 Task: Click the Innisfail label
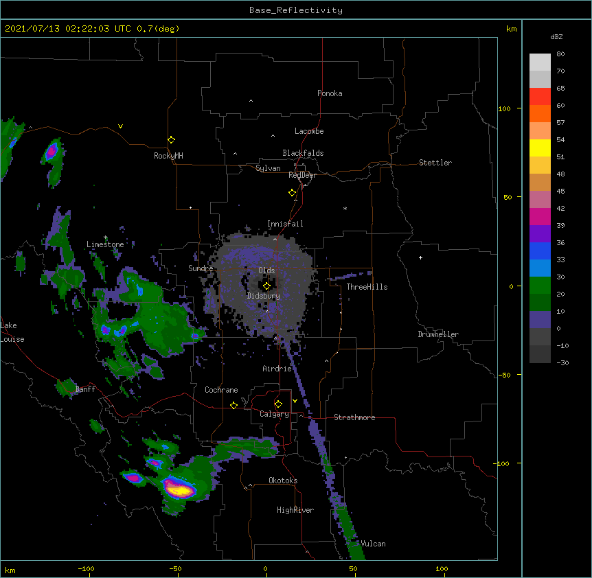[285, 224]
